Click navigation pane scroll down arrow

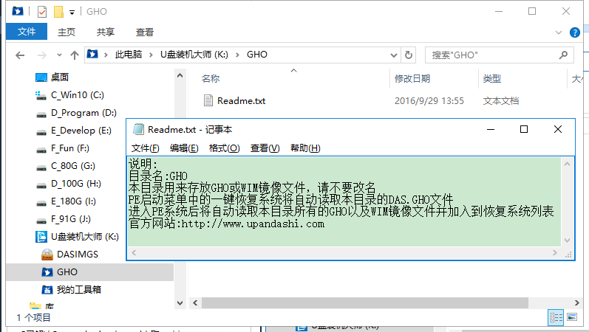point(180,303)
